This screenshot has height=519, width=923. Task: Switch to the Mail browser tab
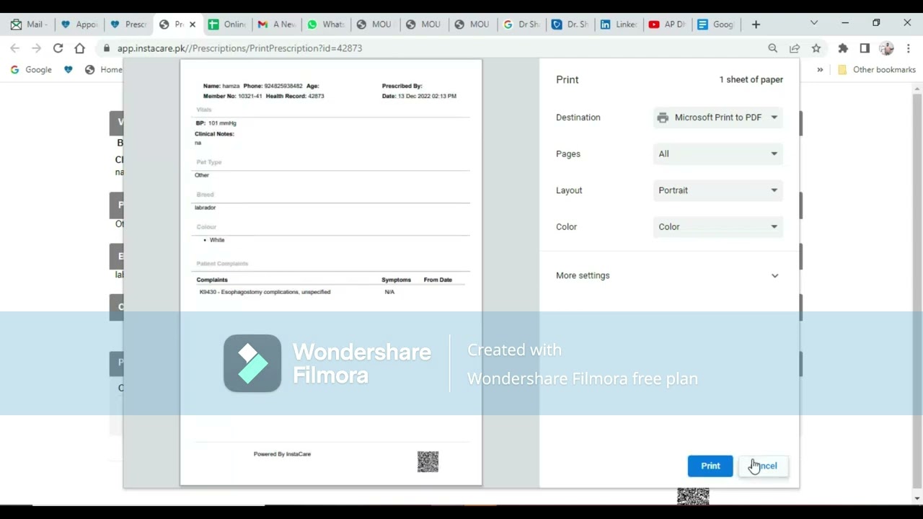click(27, 24)
